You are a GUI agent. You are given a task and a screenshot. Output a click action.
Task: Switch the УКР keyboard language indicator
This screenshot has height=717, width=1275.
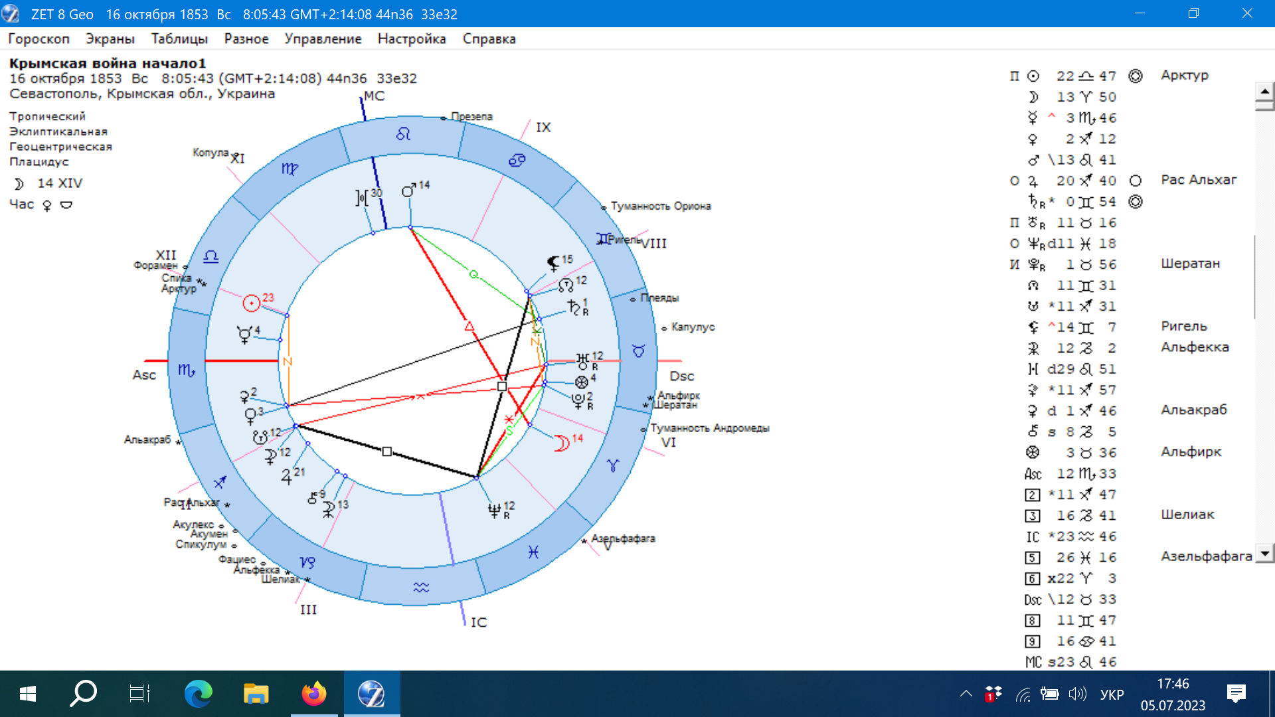(x=1112, y=694)
